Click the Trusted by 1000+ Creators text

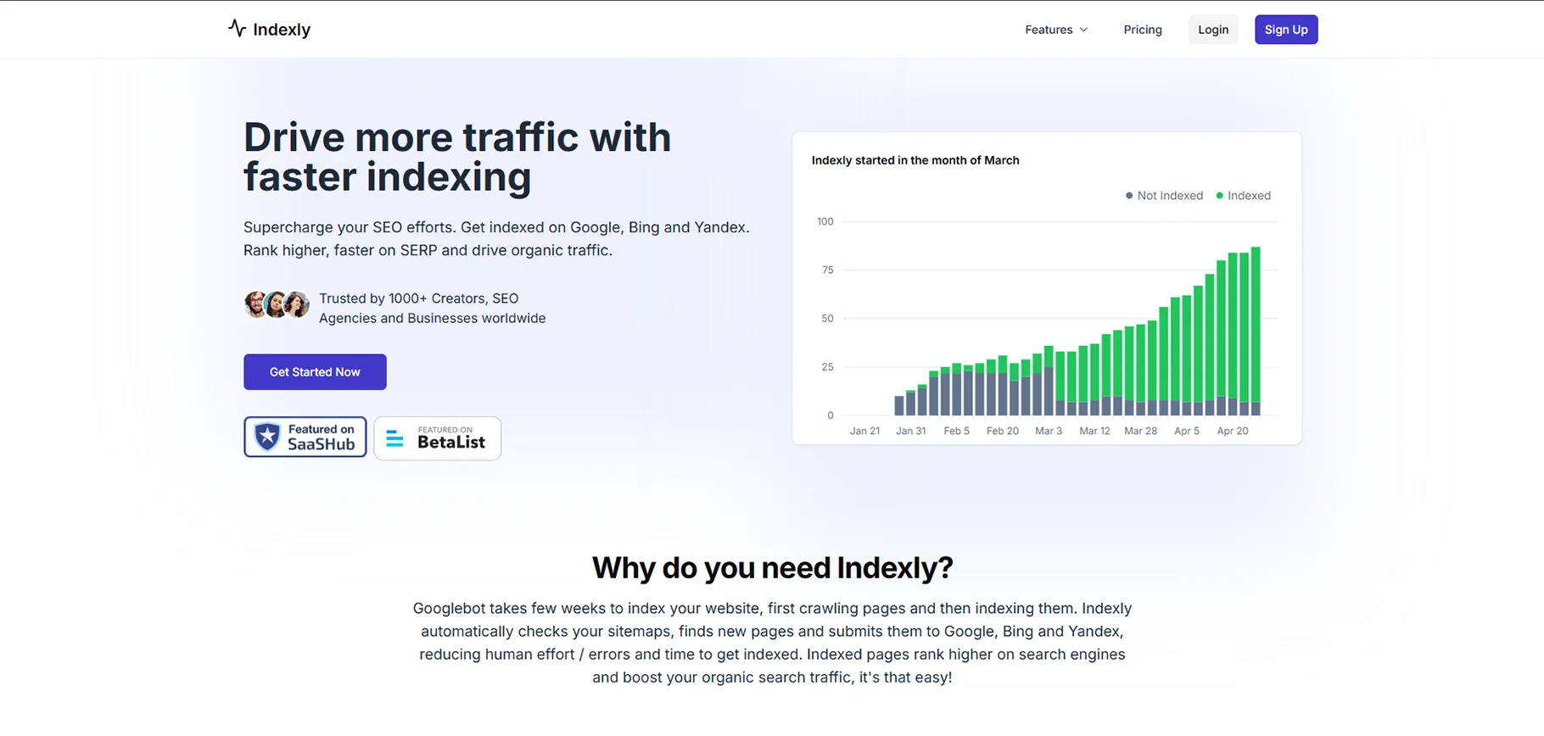[432, 309]
